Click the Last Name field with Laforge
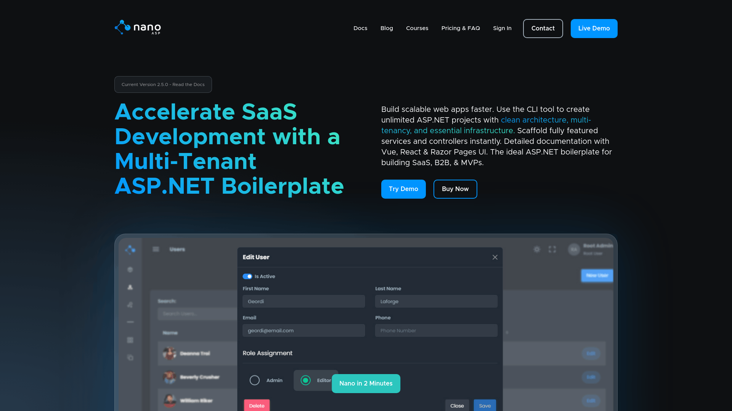 click(x=436, y=301)
